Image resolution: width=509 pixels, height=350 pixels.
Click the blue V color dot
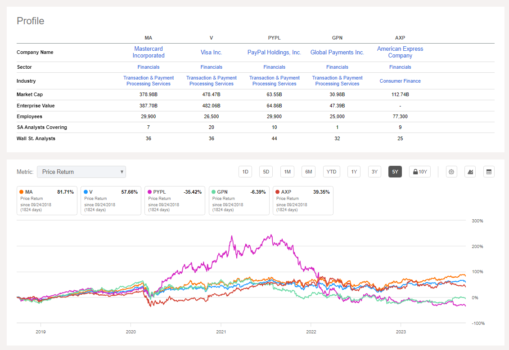(86, 192)
